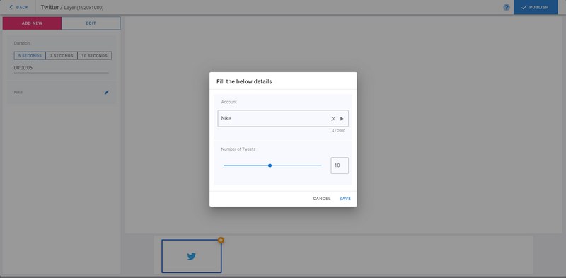The image size is (566, 278).
Task: Save the details dialog
Action: (345, 199)
